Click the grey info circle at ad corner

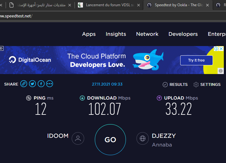[x=221, y=71]
